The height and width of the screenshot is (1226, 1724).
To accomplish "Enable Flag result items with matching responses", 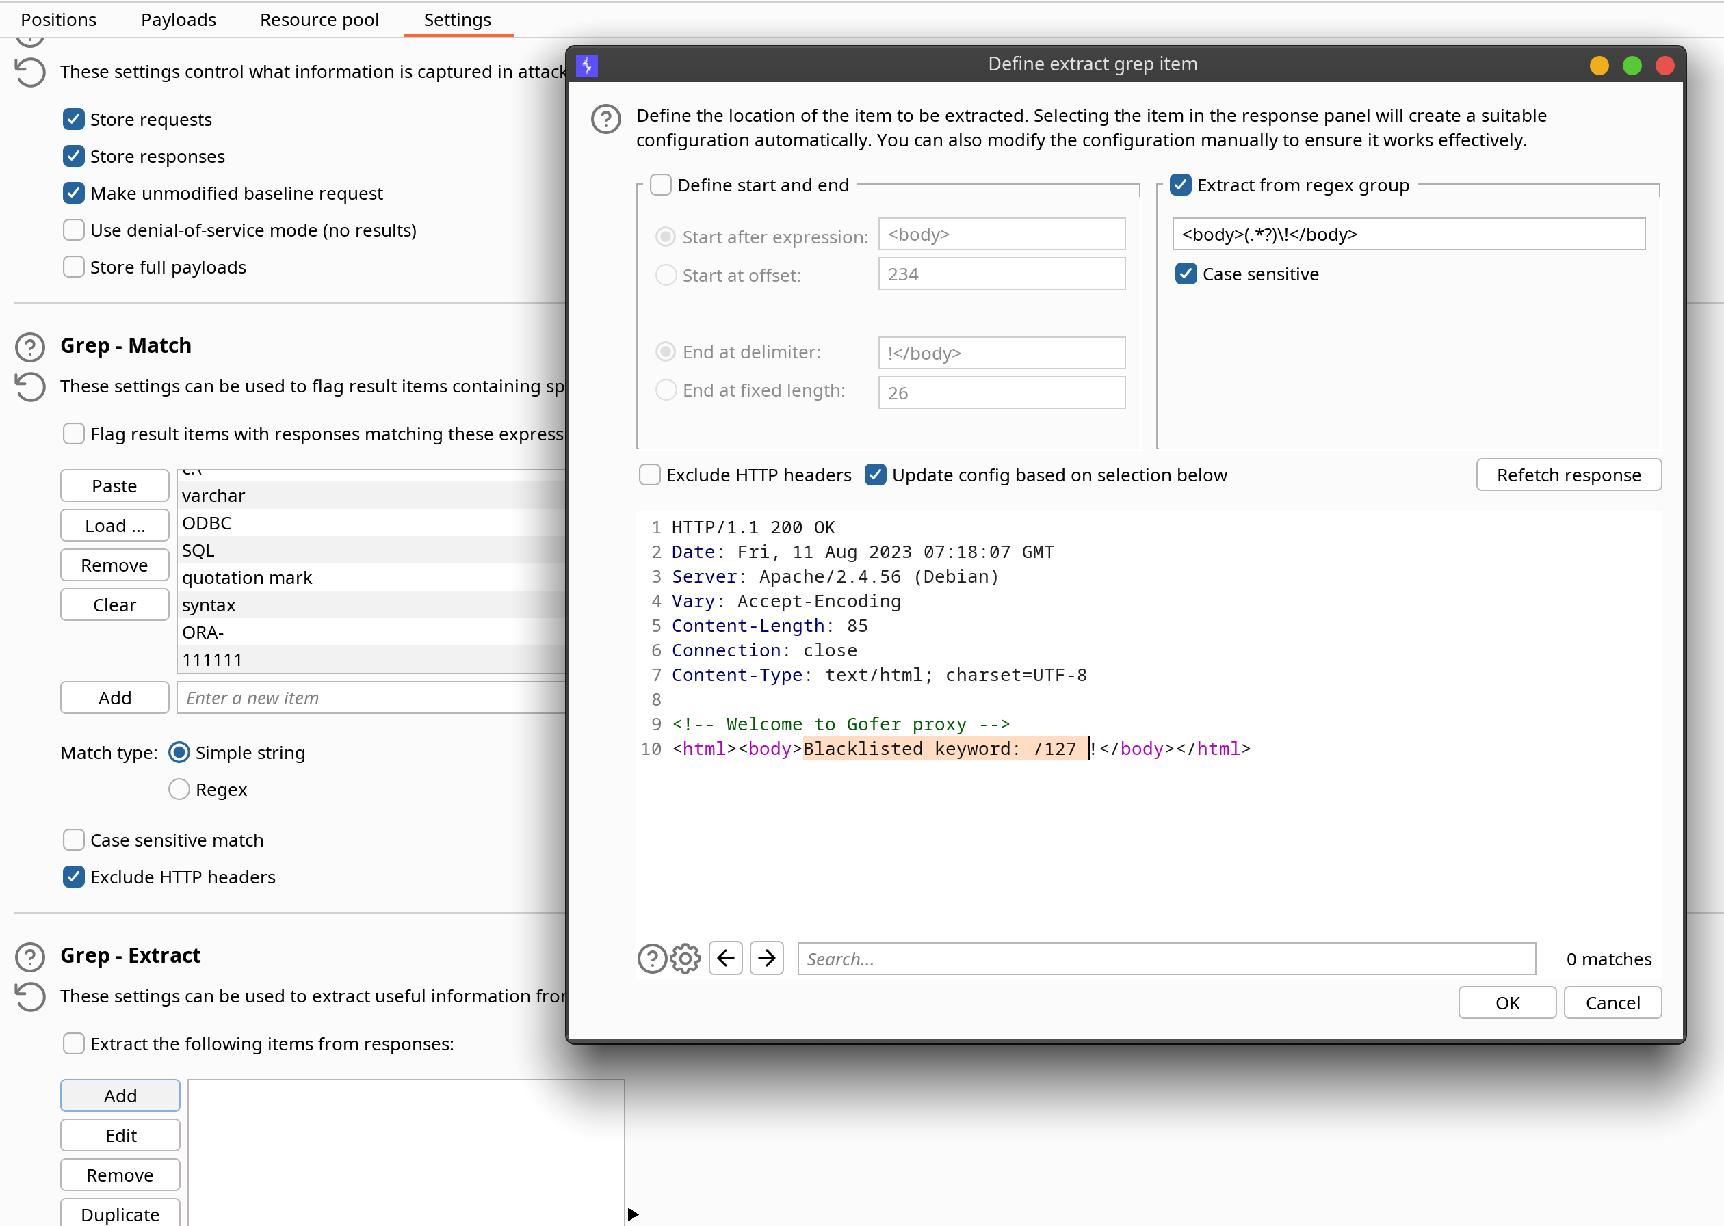I will point(73,434).
